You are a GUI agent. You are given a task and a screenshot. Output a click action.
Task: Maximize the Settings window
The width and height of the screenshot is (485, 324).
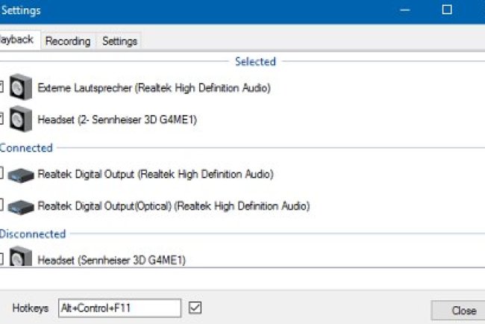[447, 10]
